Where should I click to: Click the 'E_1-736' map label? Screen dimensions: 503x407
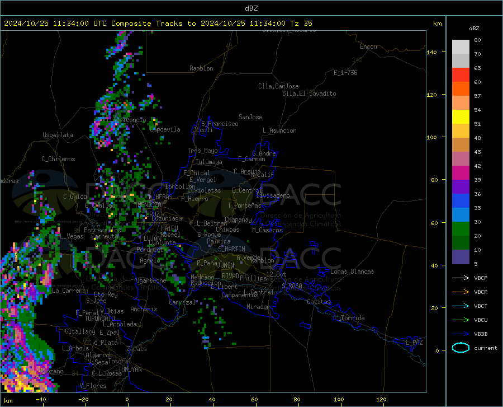click(x=345, y=73)
